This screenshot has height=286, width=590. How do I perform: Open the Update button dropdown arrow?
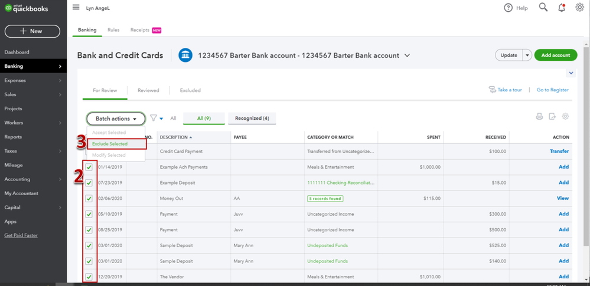click(x=527, y=55)
